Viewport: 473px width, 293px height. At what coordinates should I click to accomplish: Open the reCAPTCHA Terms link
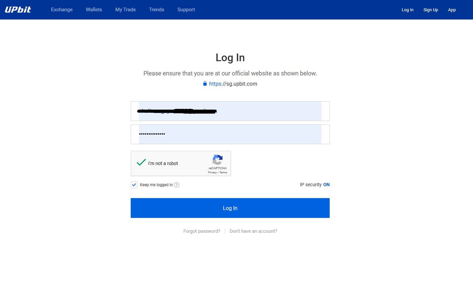tap(223, 172)
